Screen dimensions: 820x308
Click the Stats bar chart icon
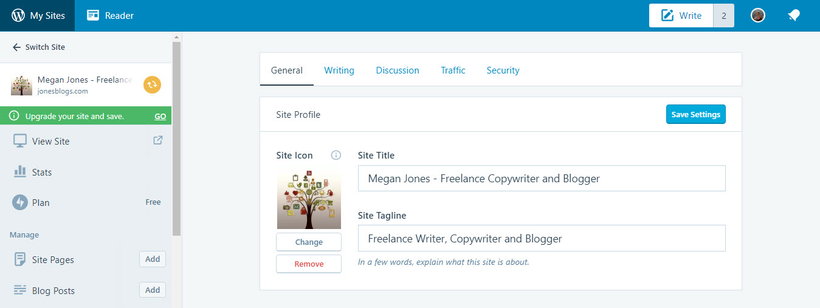(x=20, y=172)
